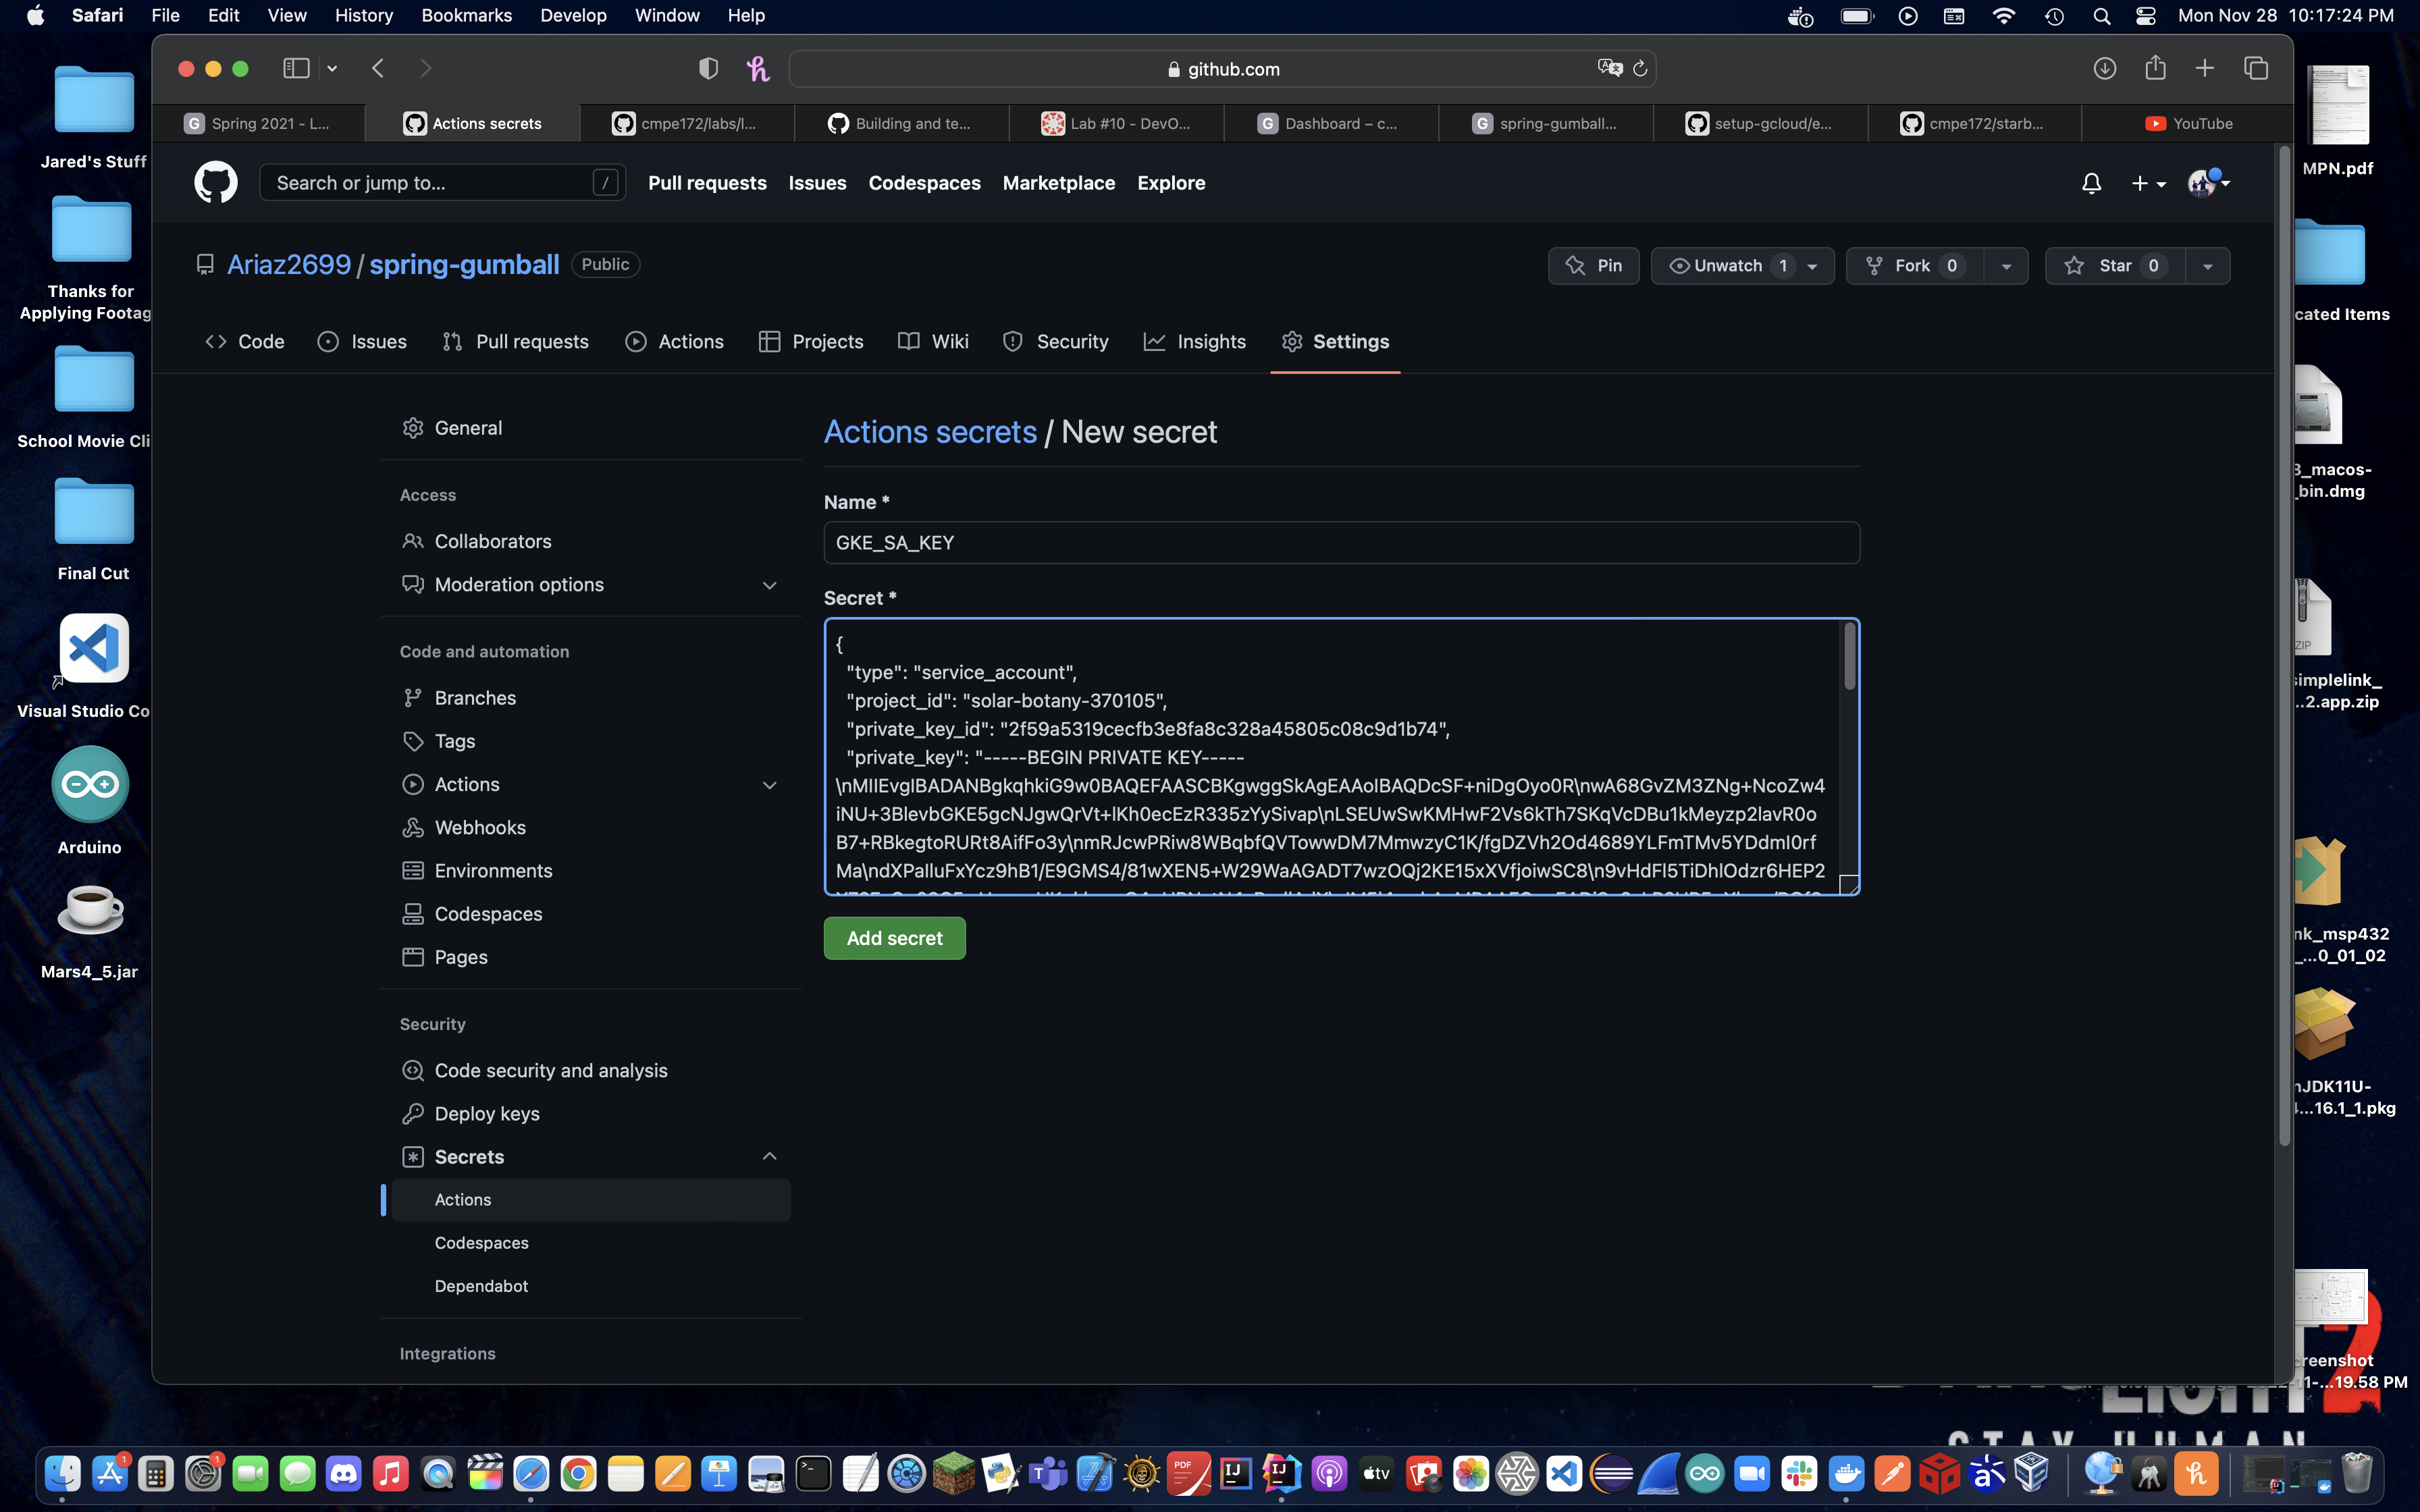
Task: Click the Safari reload page icon
Action: tap(1640, 69)
